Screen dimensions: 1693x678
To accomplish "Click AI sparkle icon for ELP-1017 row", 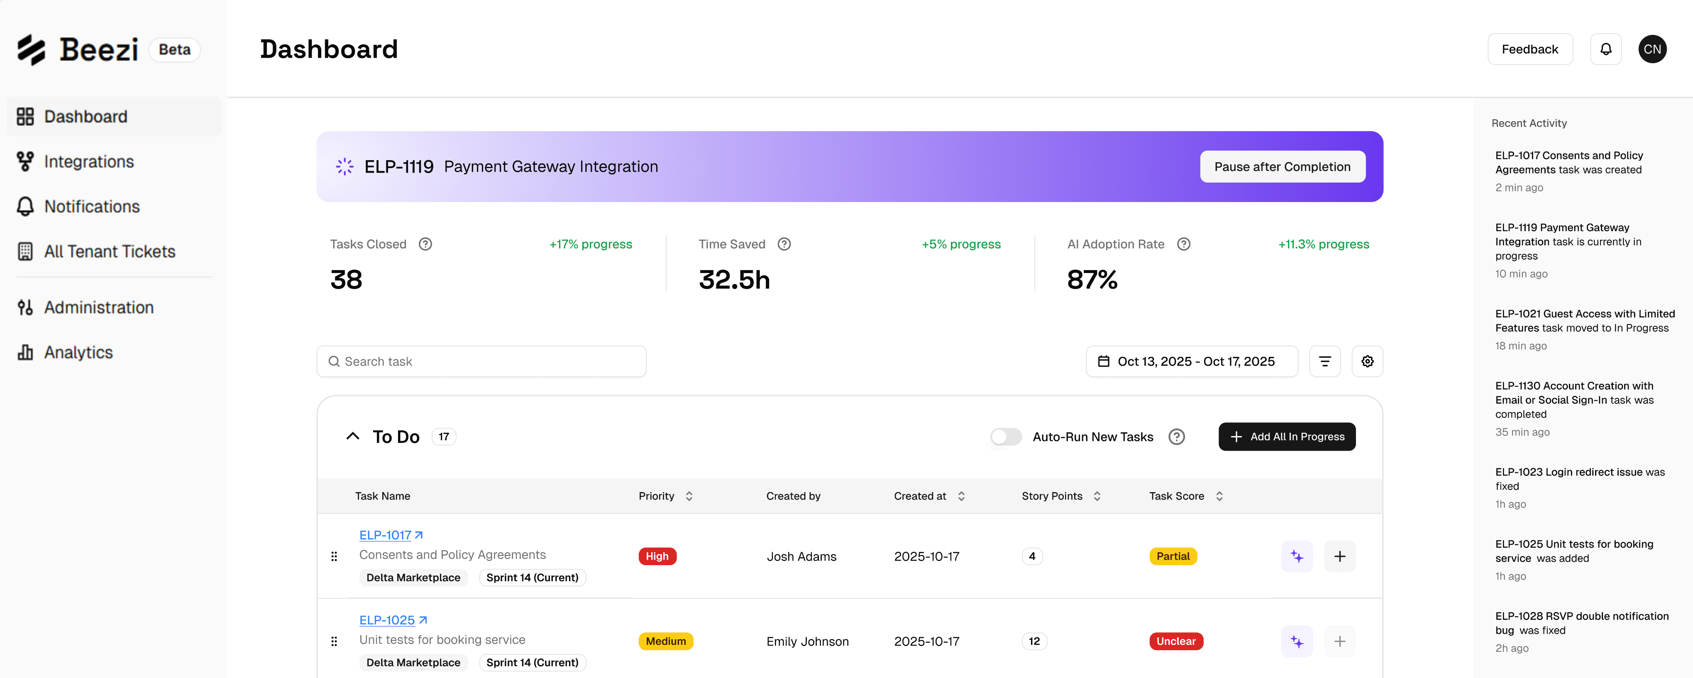I will (x=1296, y=556).
